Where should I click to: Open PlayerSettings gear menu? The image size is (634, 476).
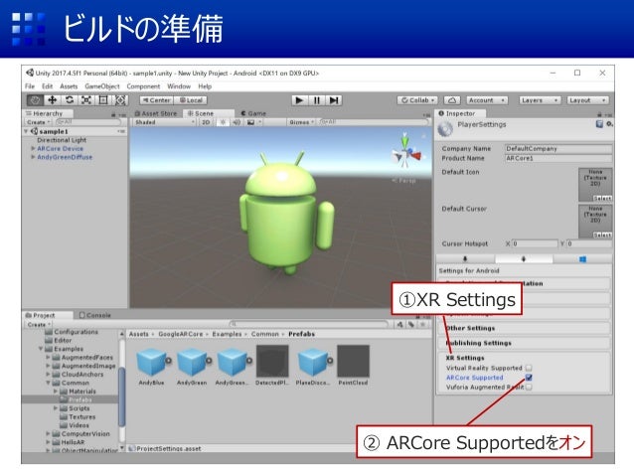(x=609, y=124)
